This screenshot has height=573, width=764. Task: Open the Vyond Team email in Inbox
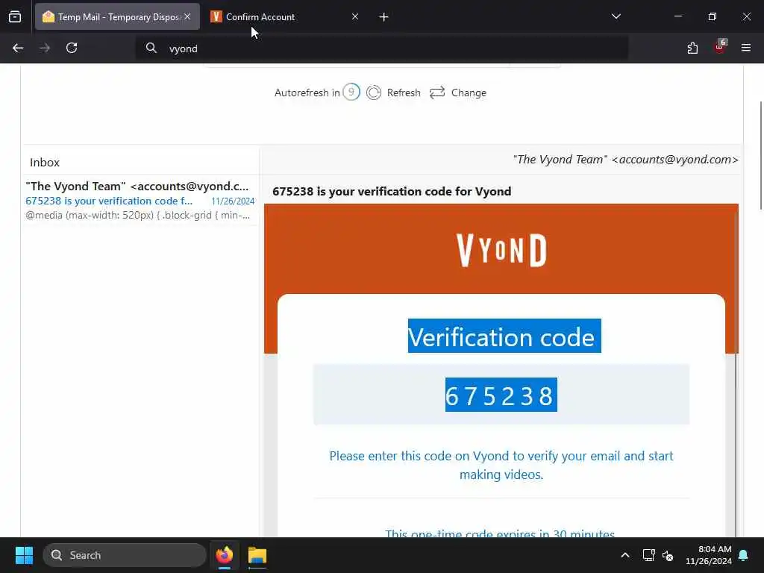click(x=140, y=200)
